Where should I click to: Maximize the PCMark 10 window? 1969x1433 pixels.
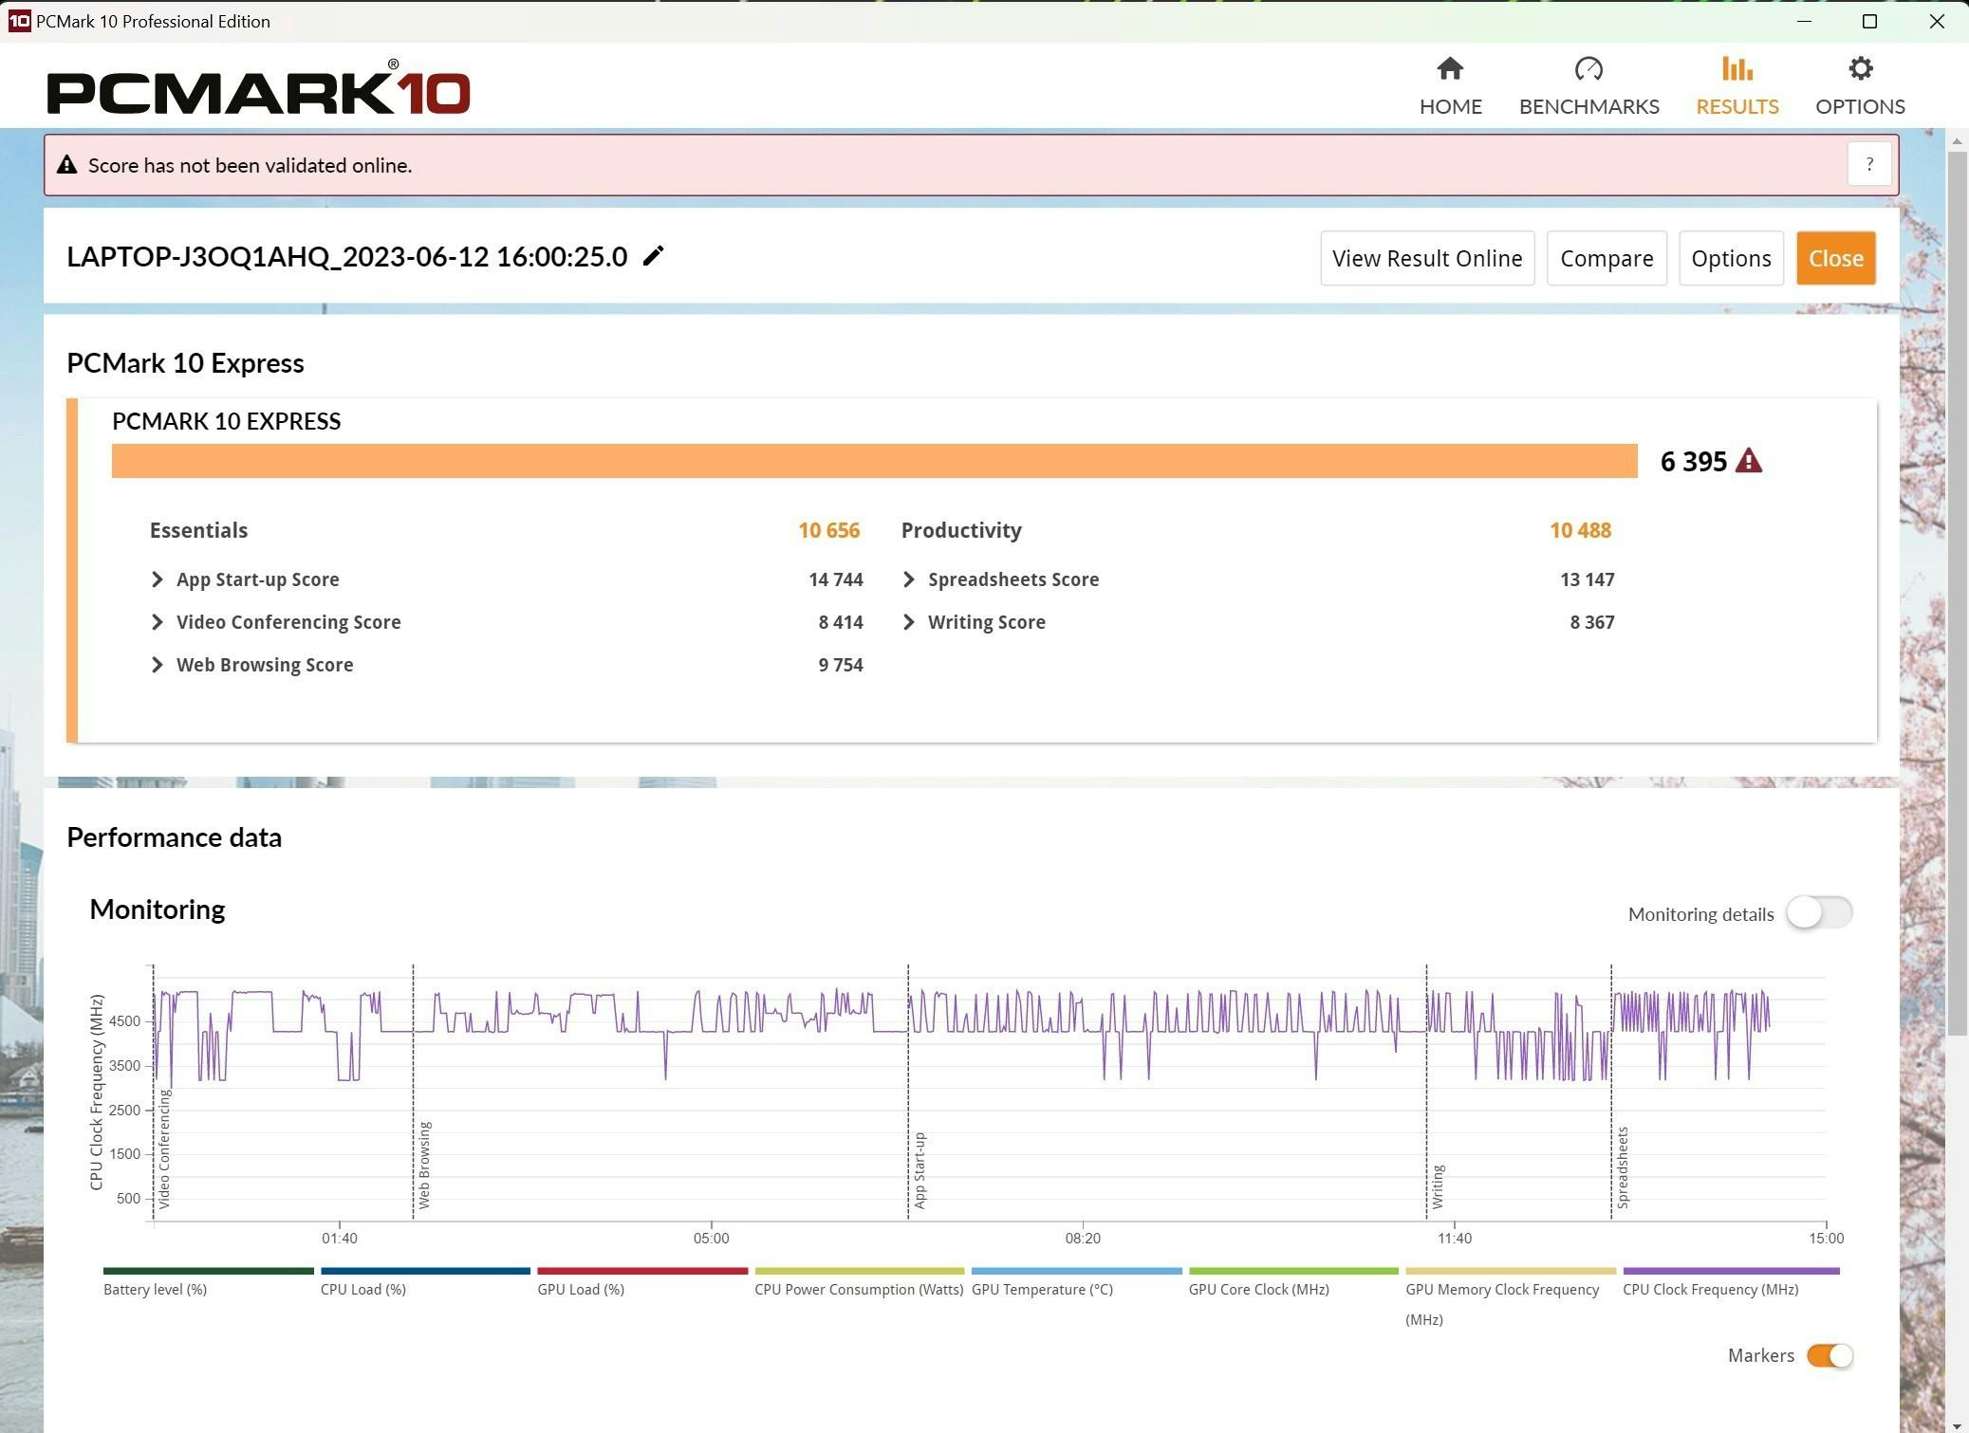pos(1869,21)
